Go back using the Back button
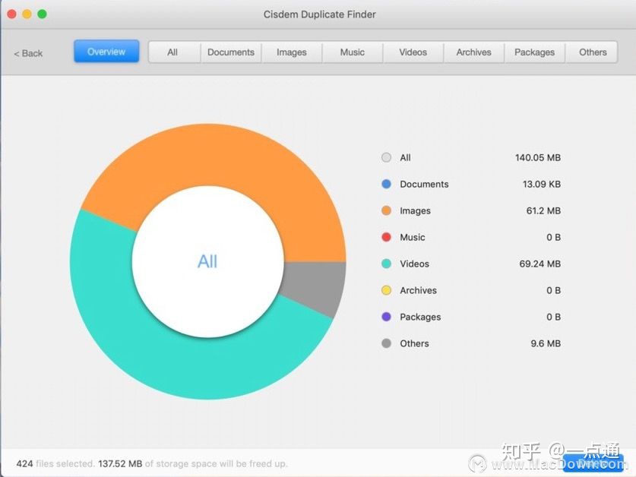This screenshot has height=477, width=636. 28,53
